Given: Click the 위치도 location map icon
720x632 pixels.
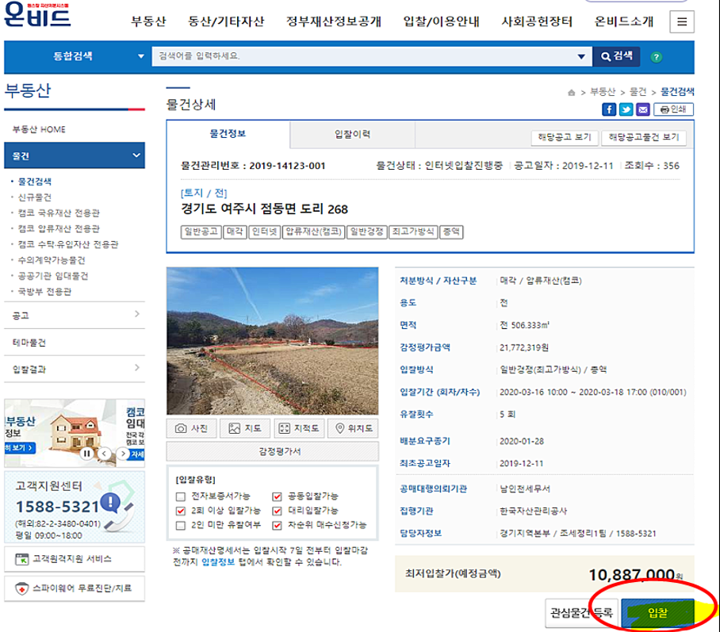Looking at the screenshot, I should (352, 427).
